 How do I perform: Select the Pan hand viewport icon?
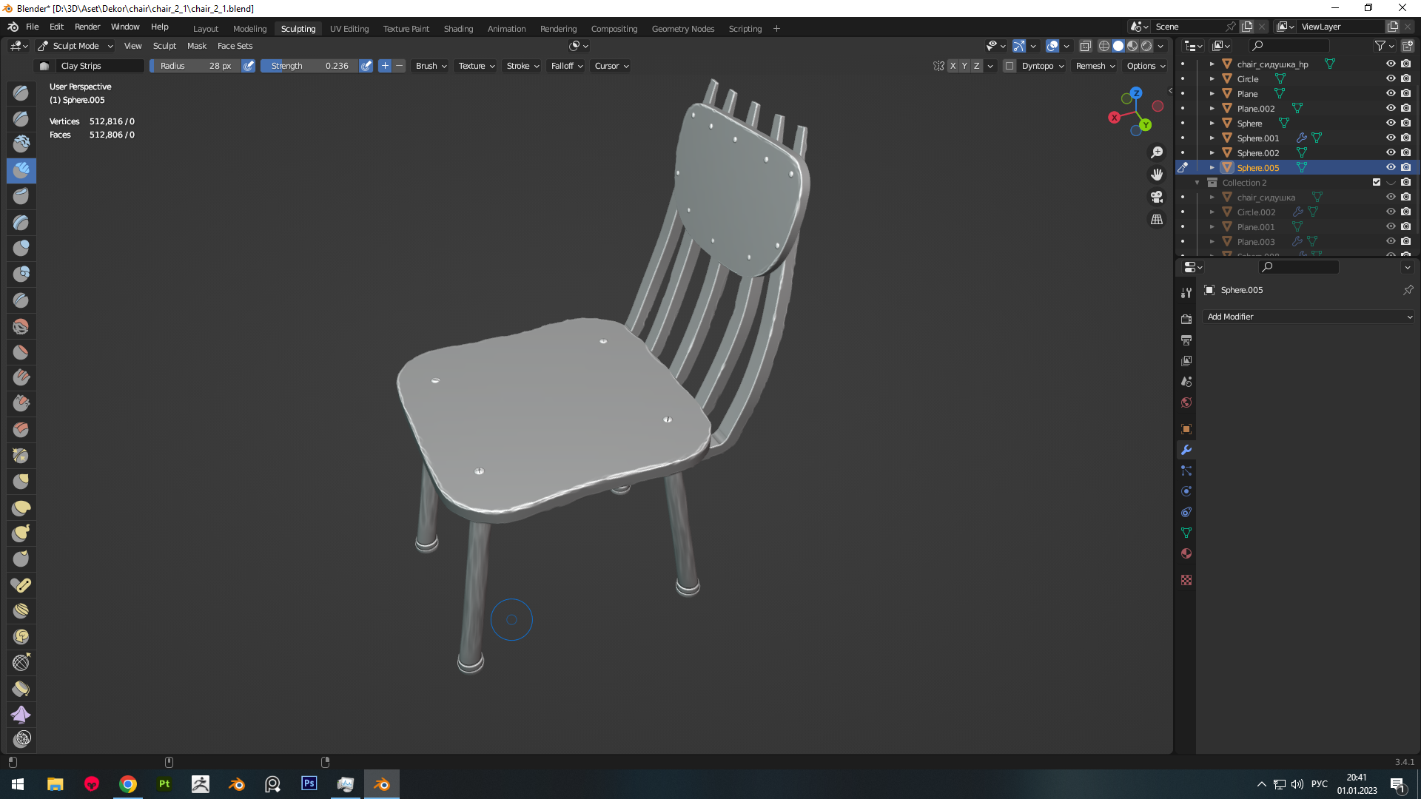pyautogui.click(x=1157, y=175)
